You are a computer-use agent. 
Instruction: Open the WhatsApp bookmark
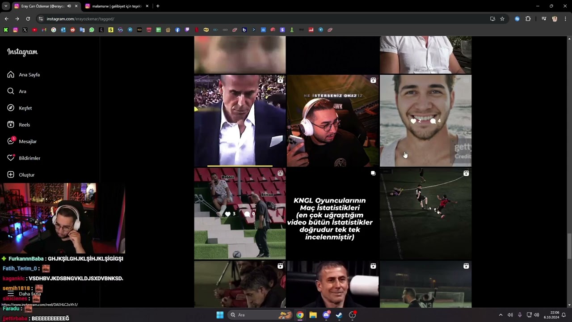92,30
